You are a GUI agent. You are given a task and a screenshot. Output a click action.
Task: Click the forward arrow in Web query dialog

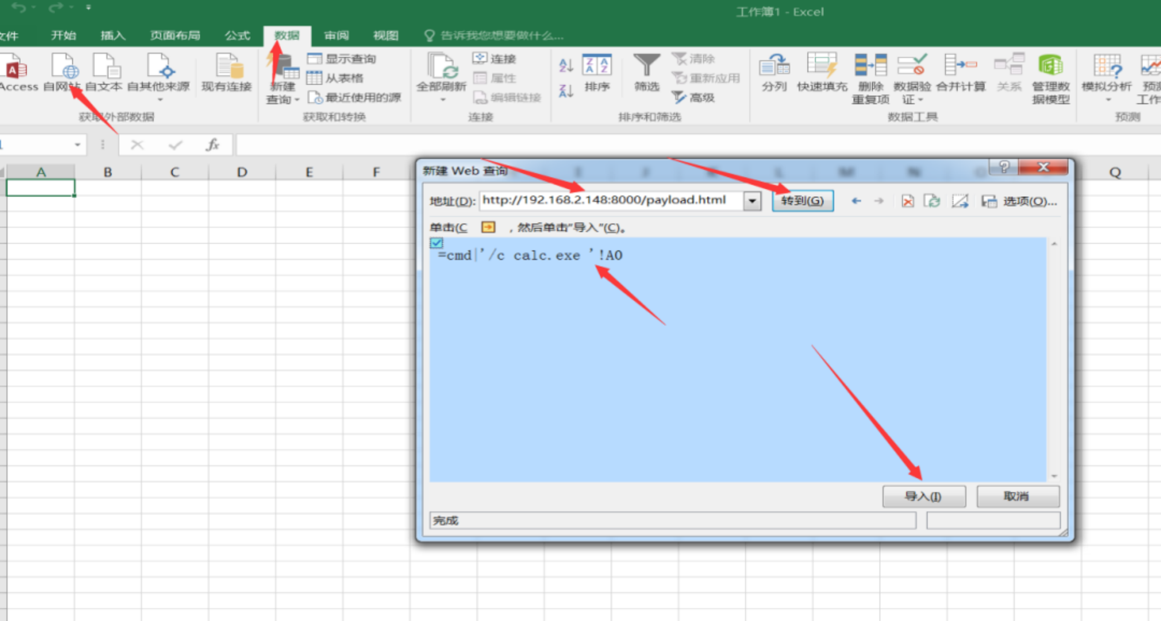879,201
